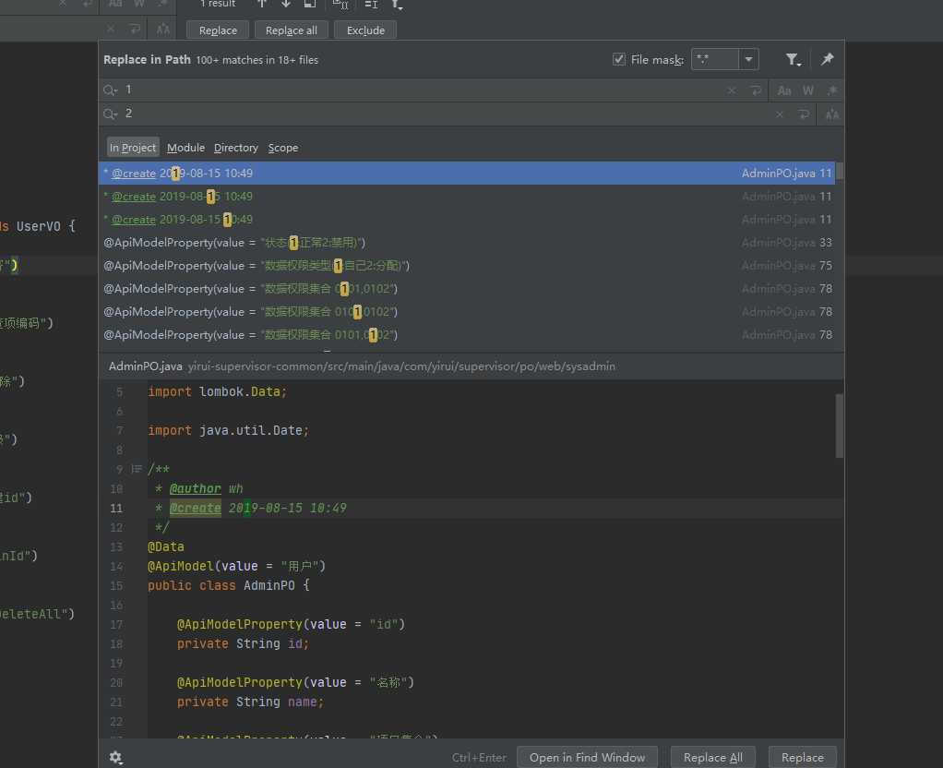Open search history magnifier in field 1
Image resolution: width=943 pixels, height=768 pixels.
point(110,90)
